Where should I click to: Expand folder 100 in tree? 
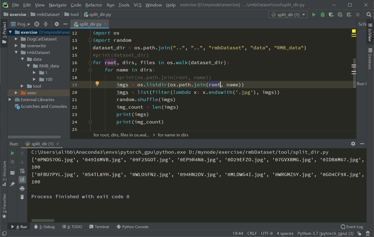[x=34, y=79]
